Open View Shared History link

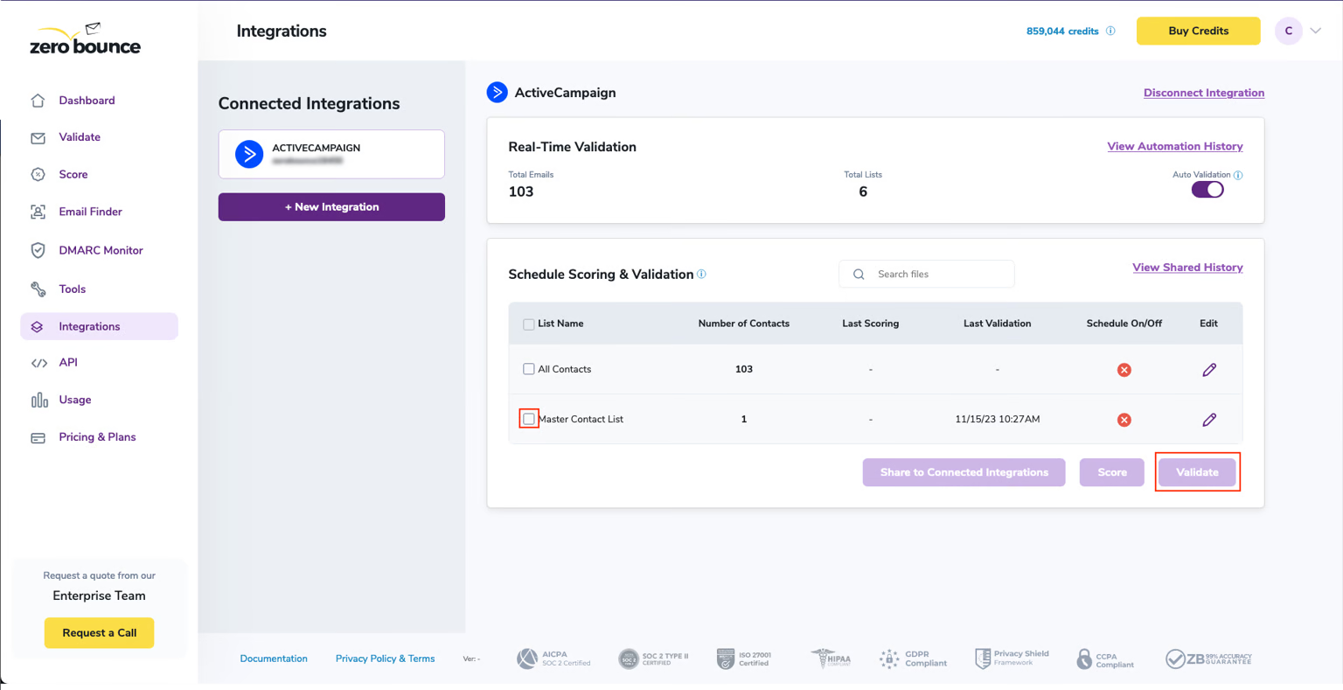(1187, 268)
